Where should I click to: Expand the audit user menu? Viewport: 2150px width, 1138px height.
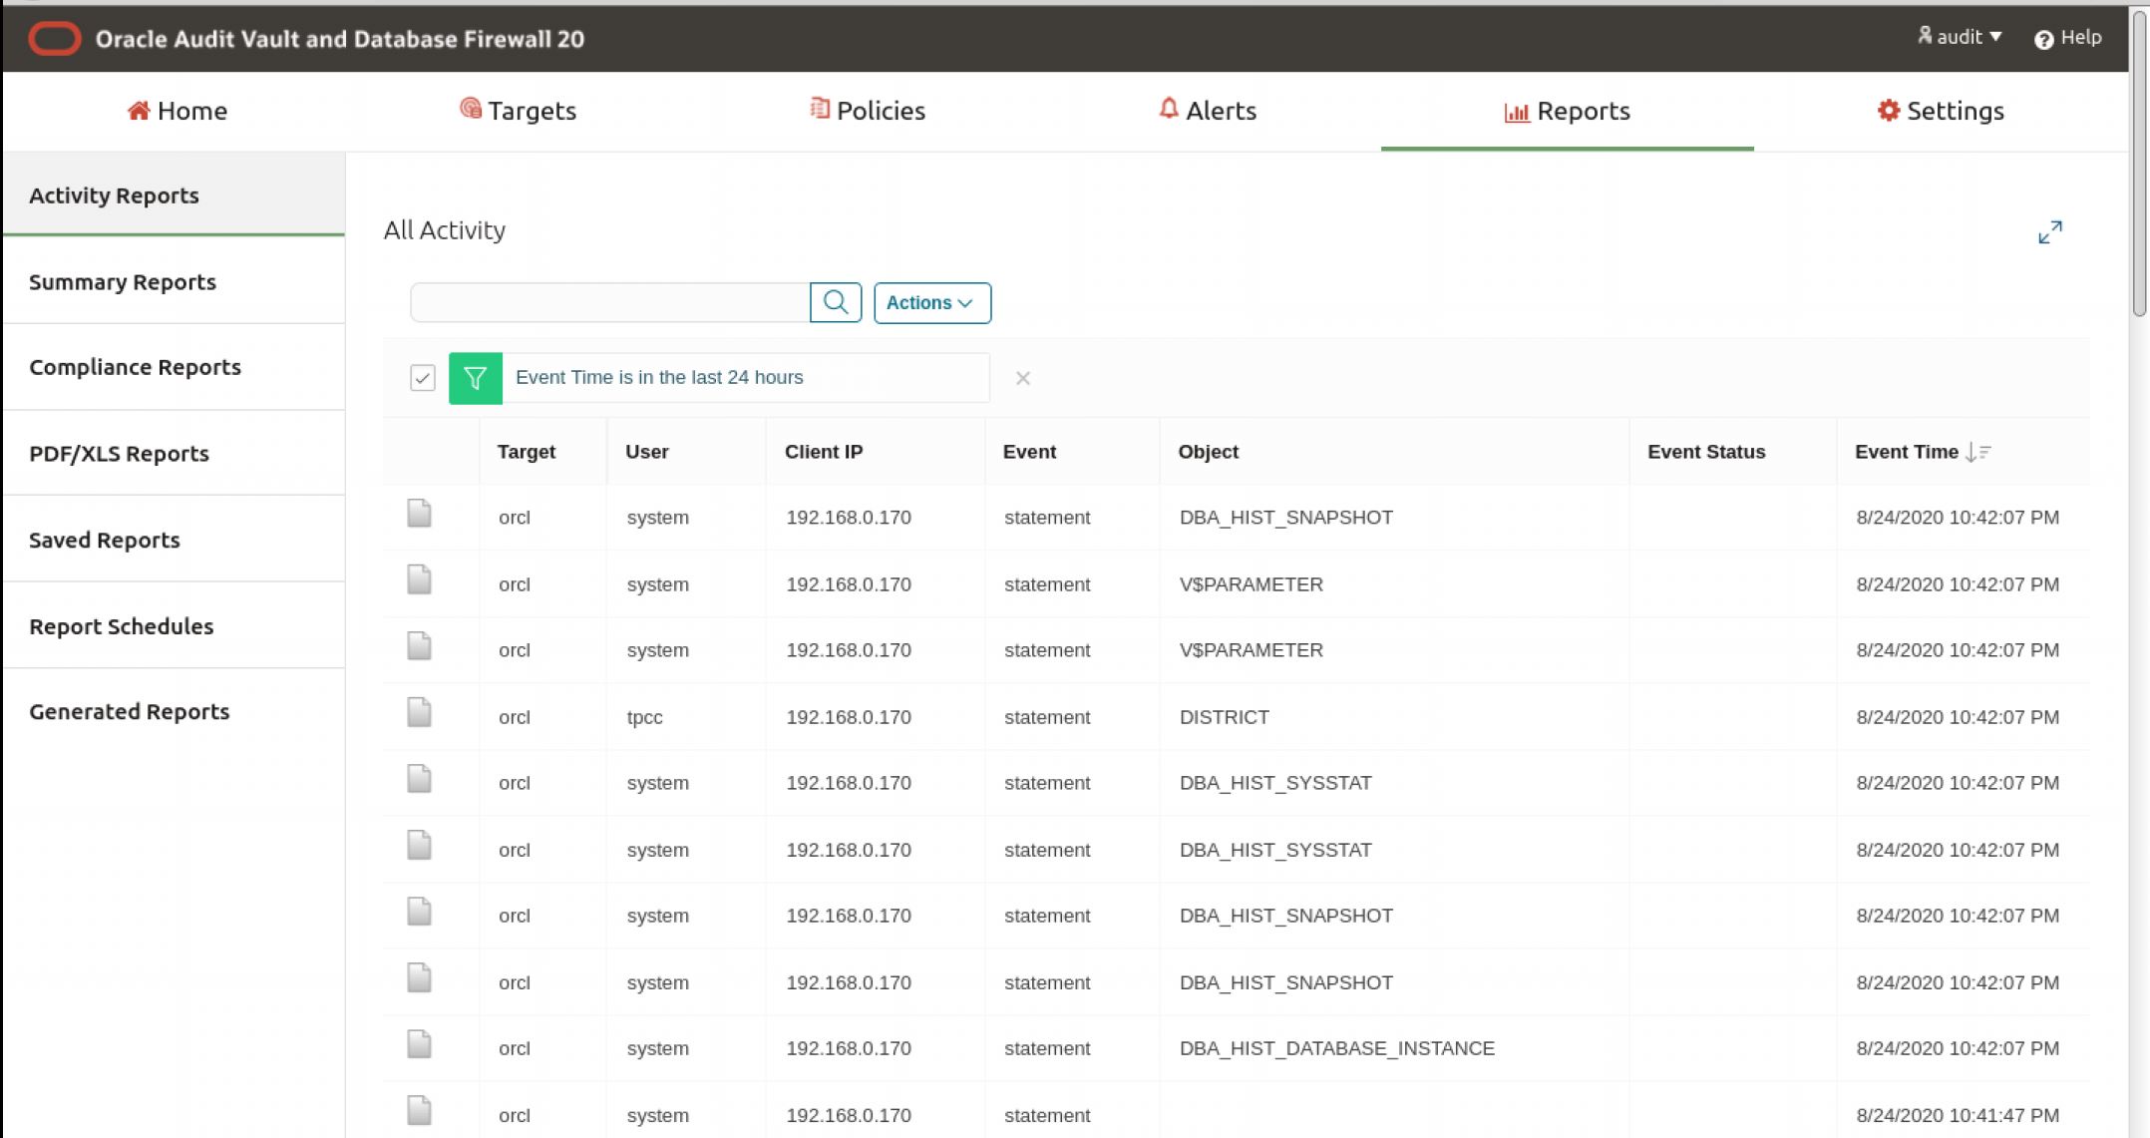[x=1961, y=37]
